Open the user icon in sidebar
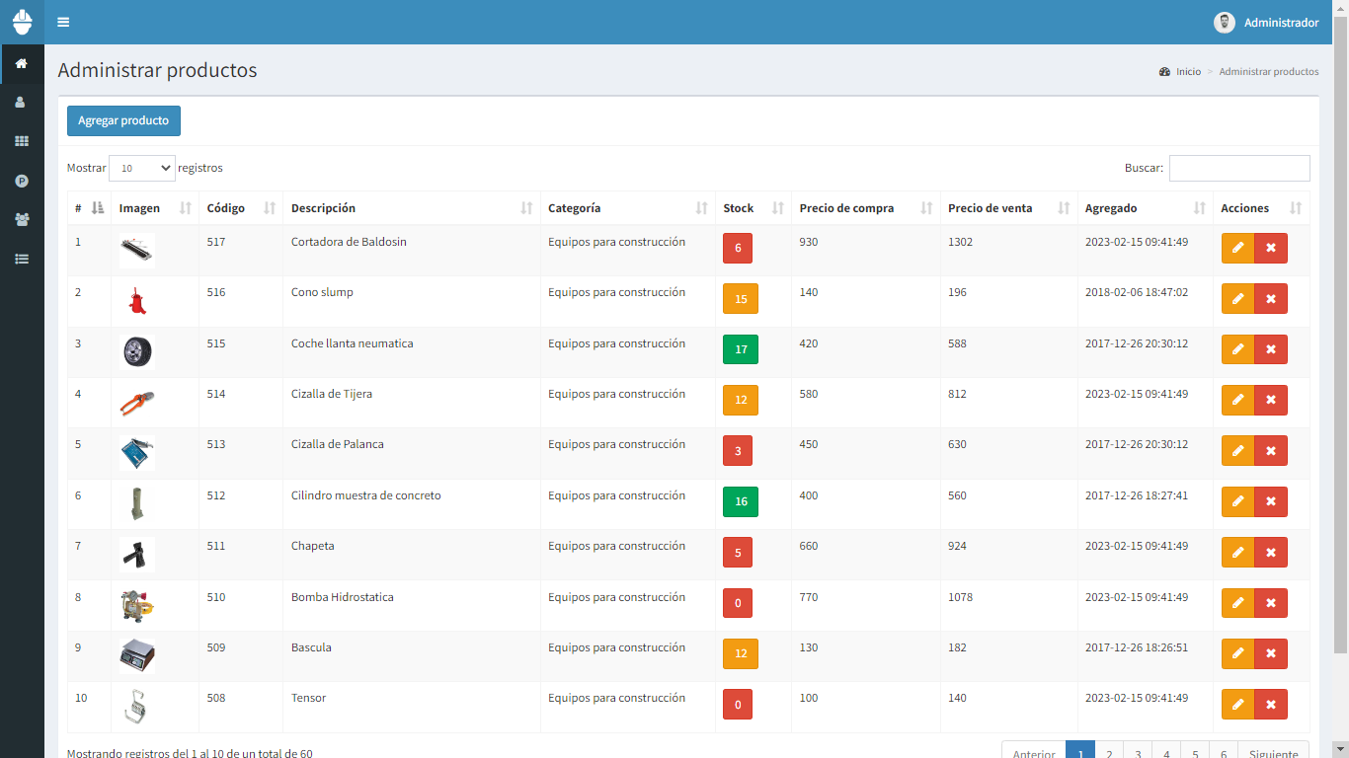Image resolution: width=1349 pixels, height=758 pixels. [x=22, y=103]
